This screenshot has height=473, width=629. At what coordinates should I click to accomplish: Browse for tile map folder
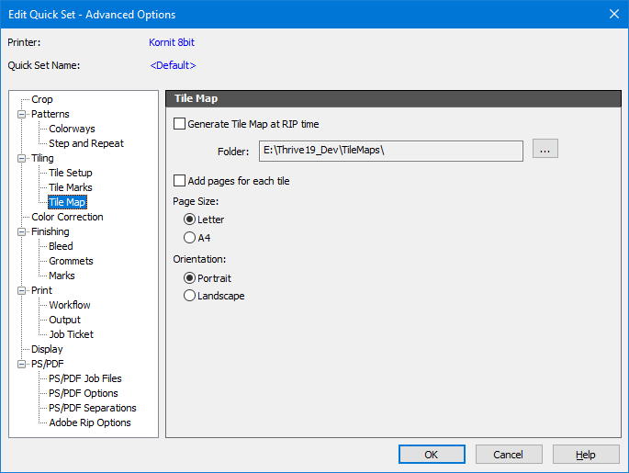(x=545, y=150)
